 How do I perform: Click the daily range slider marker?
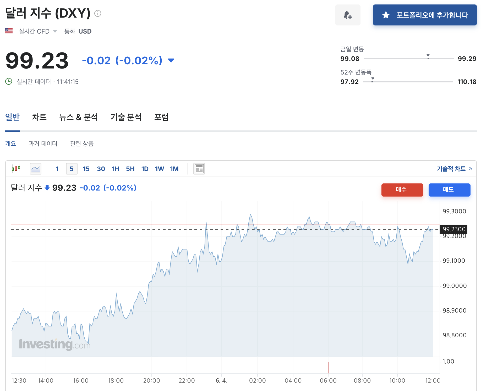(x=428, y=56)
